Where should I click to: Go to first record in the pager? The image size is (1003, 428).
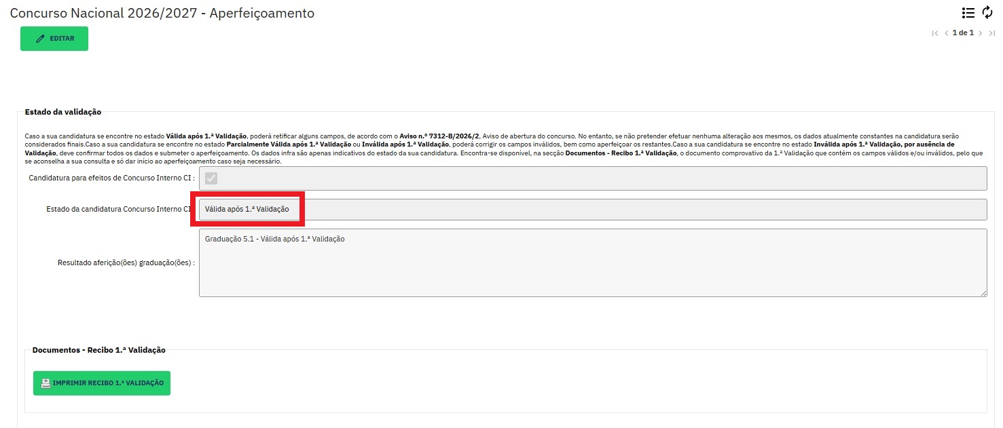coord(935,33)
